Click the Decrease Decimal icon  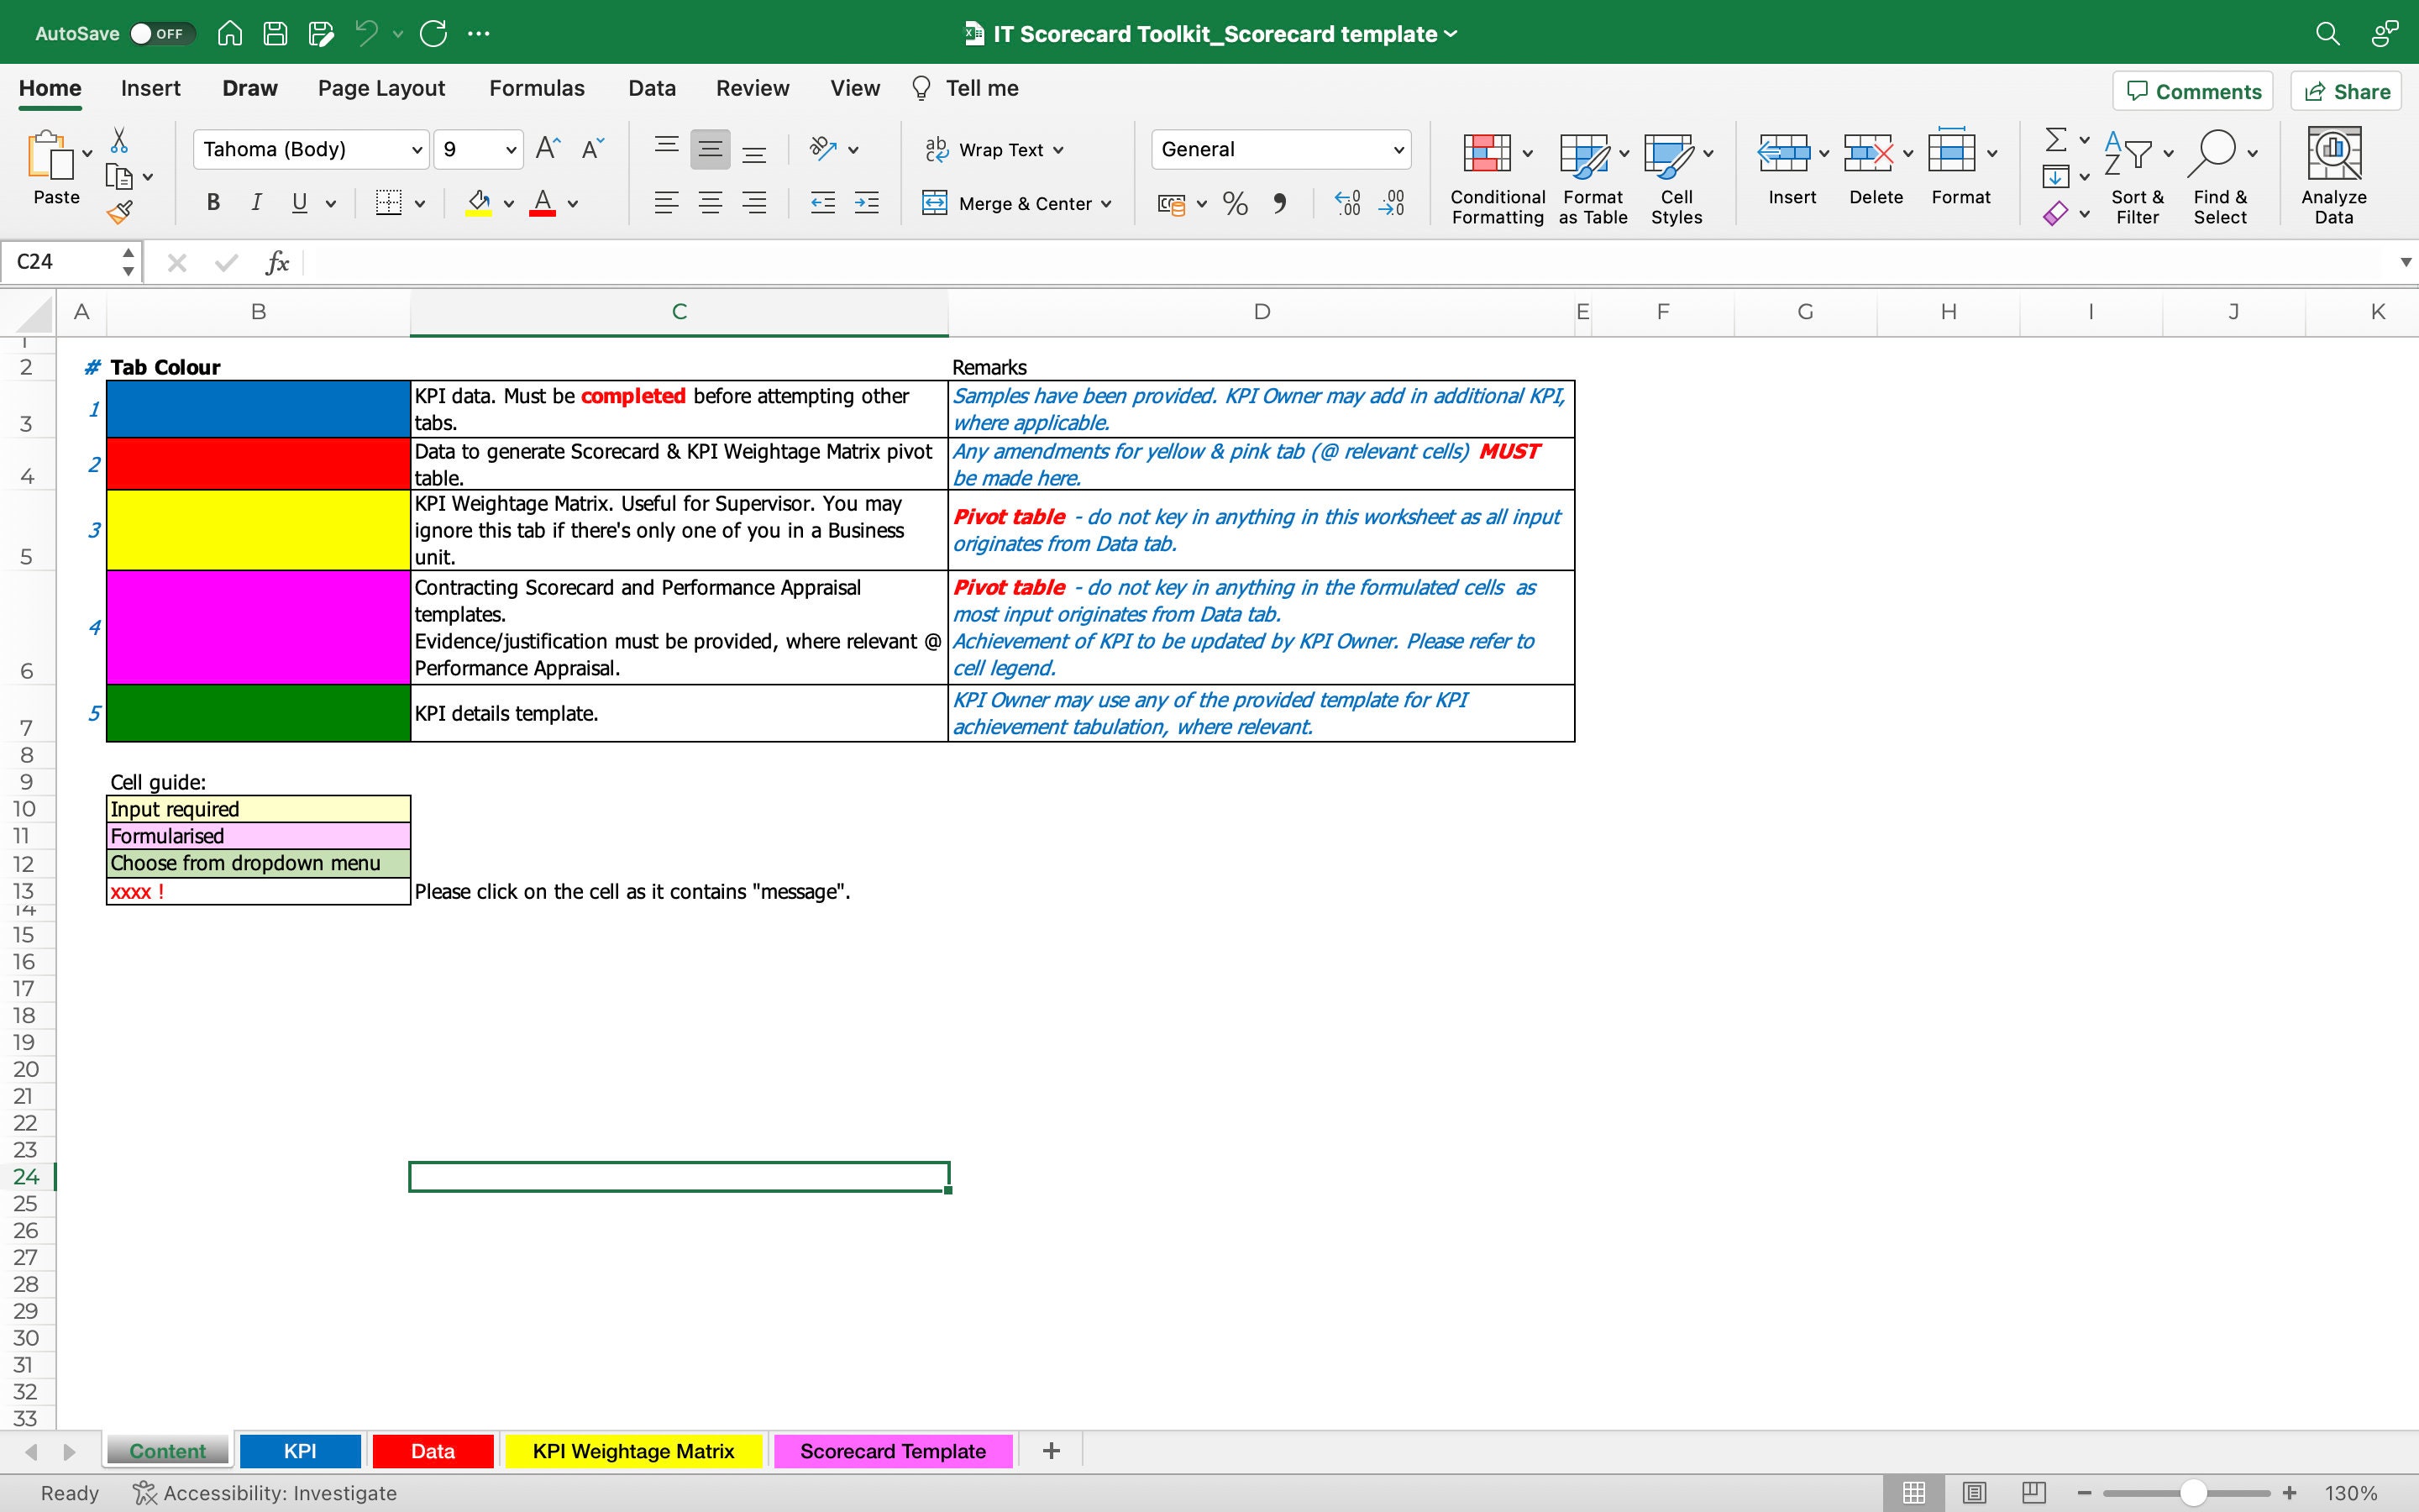click(1392, 204)
